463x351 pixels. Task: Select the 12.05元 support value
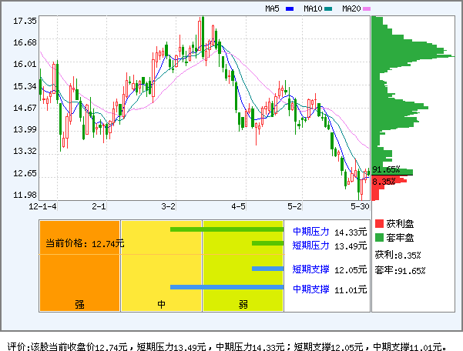pyautogui.click(x=351, y=270)
